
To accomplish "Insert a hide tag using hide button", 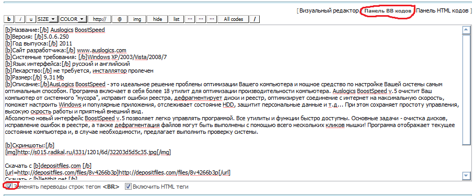I will pyautogui.click(x=157, y=19).
